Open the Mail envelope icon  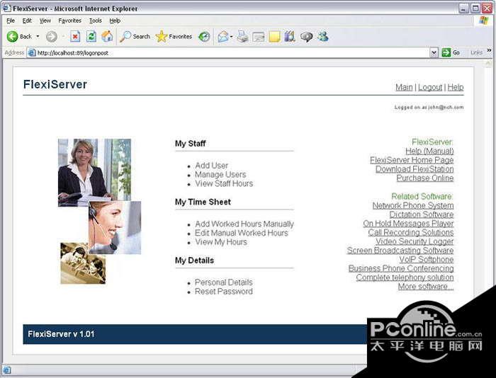(222, 37)
